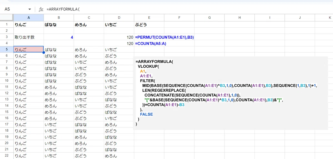Click cell D3 showing 120

click(x=119, y=37)
